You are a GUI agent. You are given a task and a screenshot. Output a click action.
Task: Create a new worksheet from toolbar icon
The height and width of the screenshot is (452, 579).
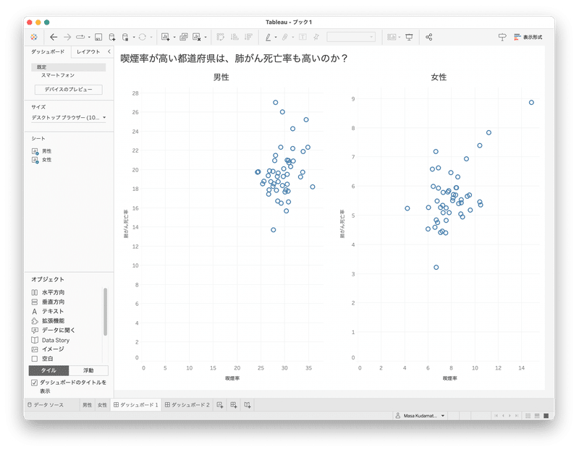click(x=166, y=37)
